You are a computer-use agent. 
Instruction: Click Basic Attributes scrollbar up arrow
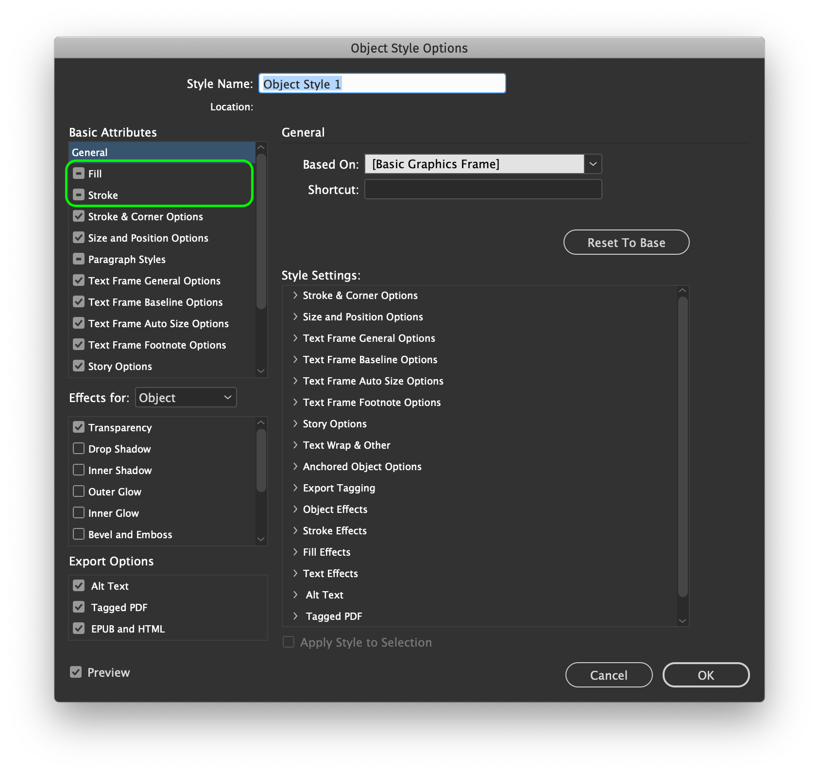(x=261, y=147)
